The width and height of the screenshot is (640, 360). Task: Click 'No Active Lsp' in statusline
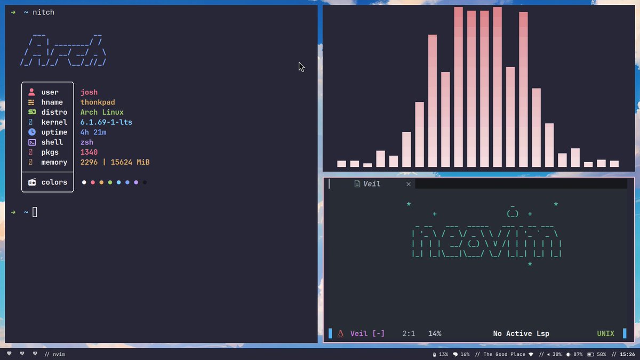[521, 334]
